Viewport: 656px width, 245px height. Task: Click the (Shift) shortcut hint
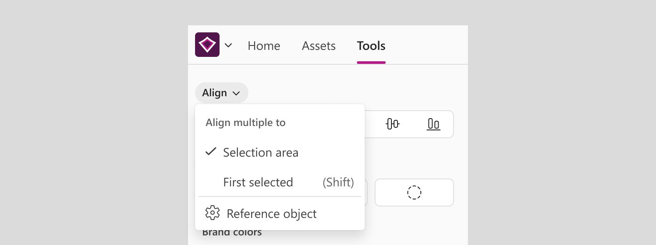338,182
